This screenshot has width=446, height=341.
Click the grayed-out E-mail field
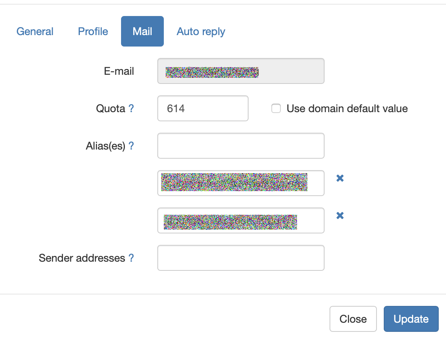pyautogui.click(x=241, y=71)
